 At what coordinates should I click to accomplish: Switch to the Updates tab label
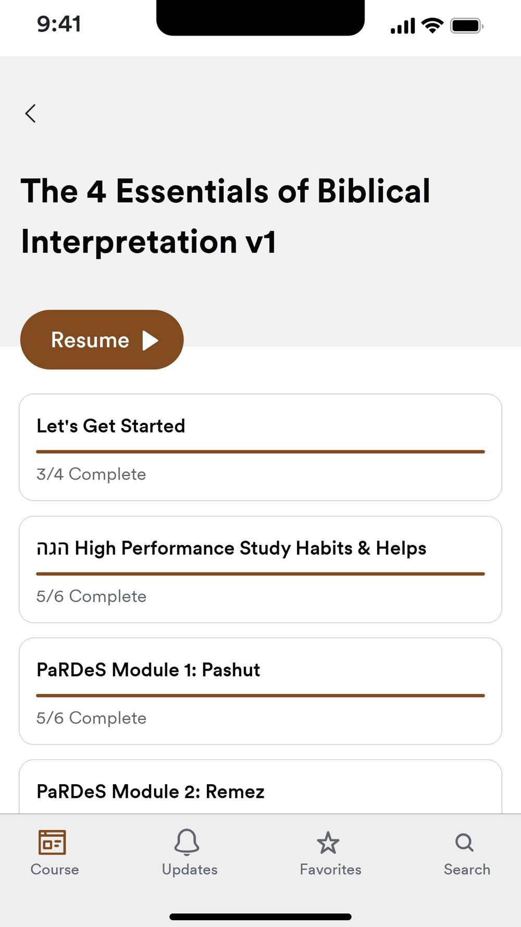point(190,870)
